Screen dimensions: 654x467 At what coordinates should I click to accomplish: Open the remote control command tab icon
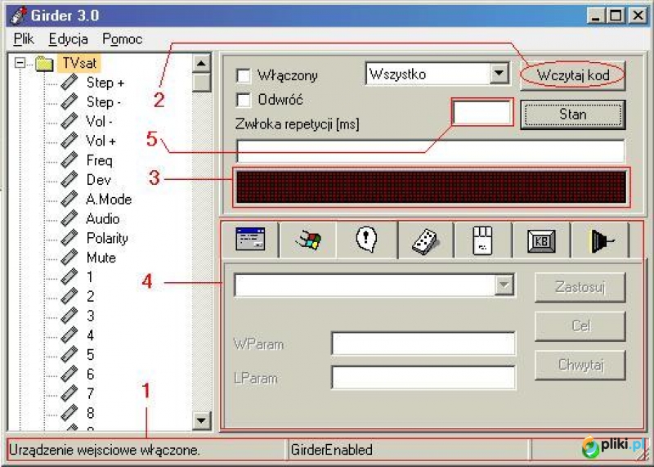tap(424, 241)
